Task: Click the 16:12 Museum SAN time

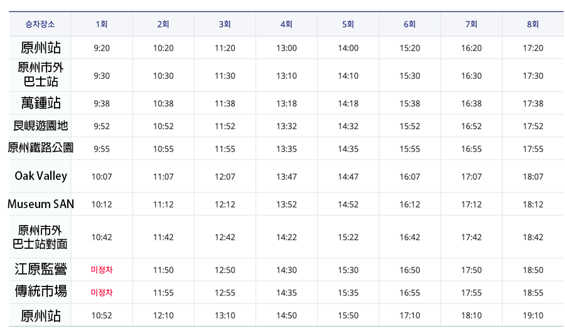Action: 409,204
